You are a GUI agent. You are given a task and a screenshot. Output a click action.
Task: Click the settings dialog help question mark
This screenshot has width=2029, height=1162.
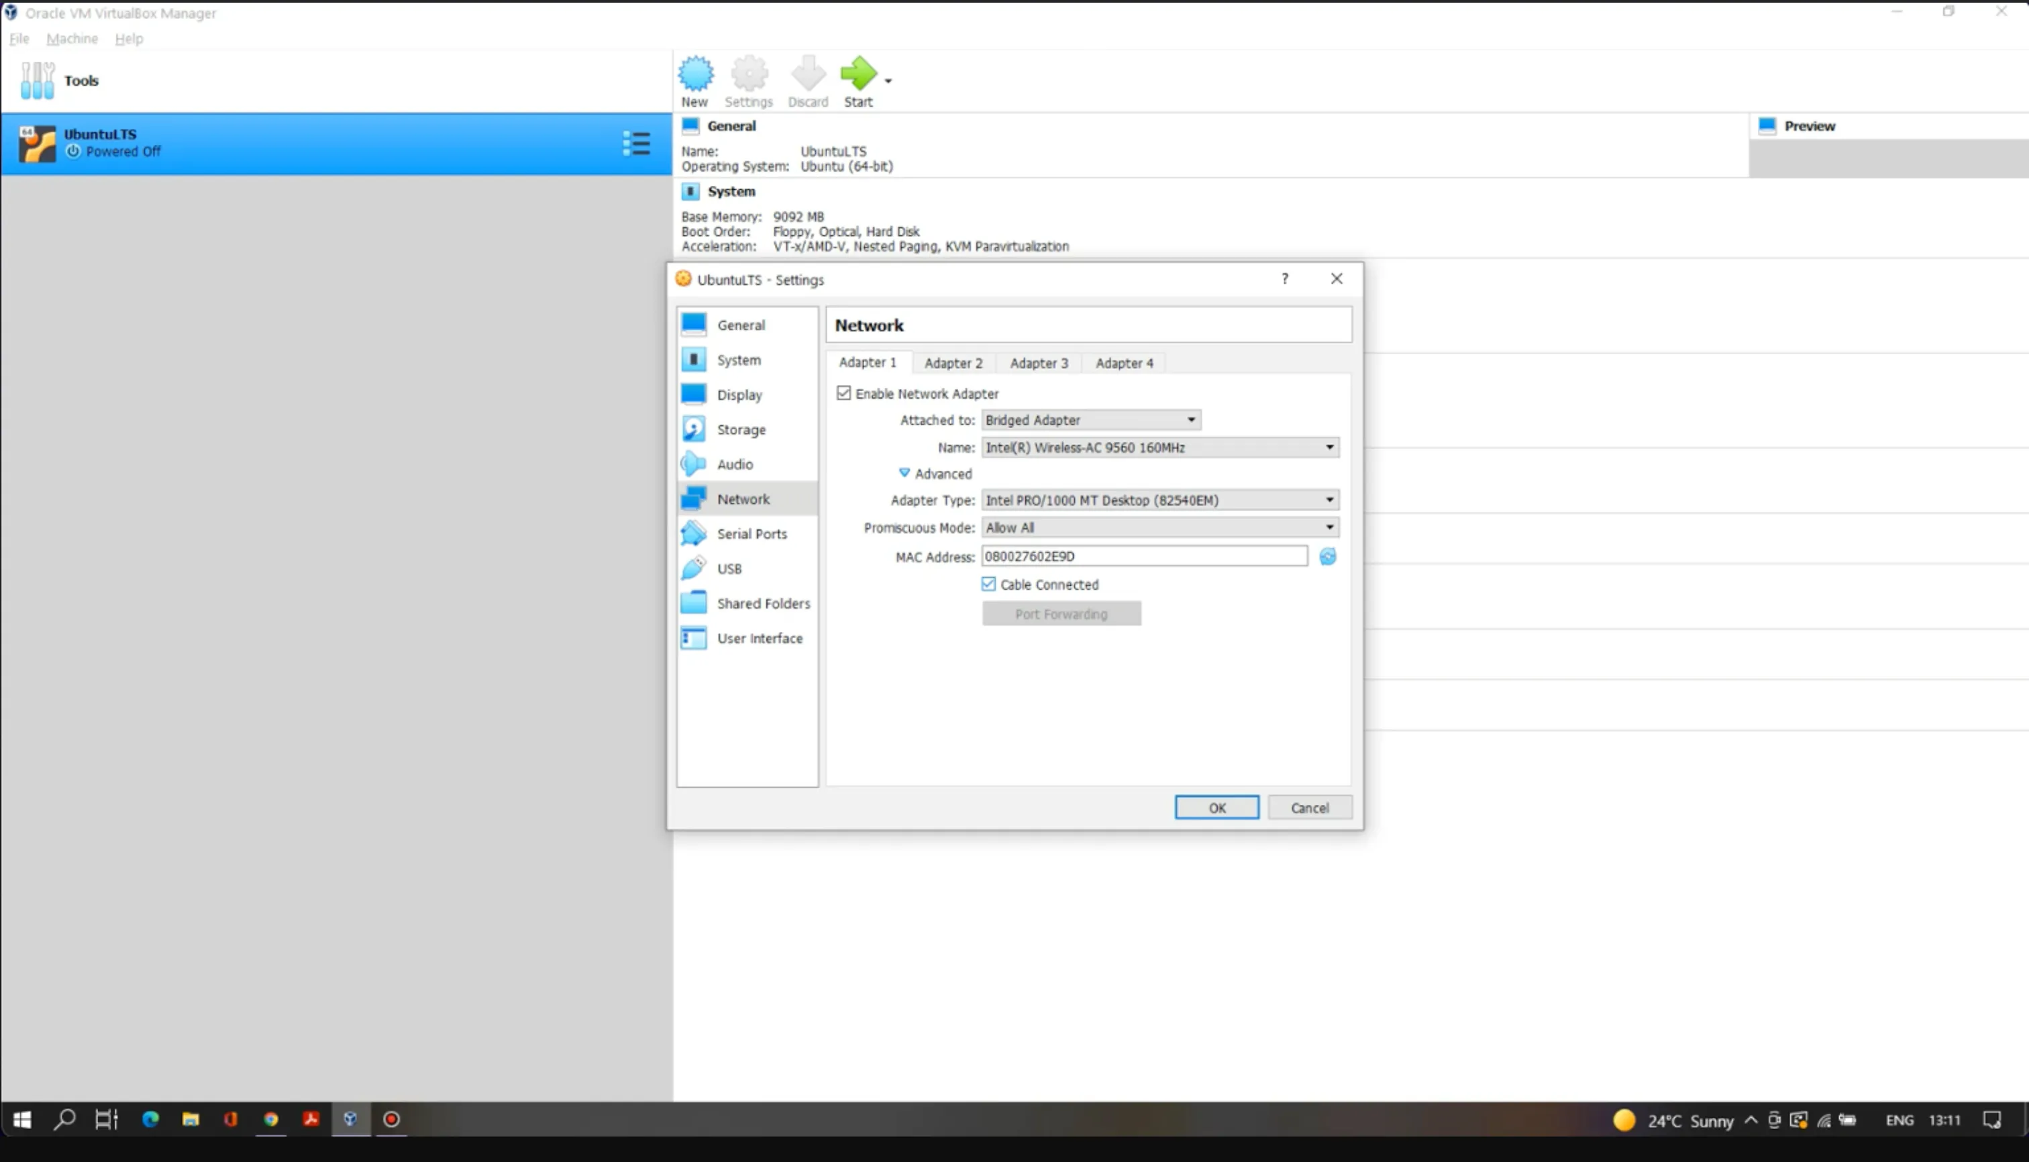(1284, 278)
